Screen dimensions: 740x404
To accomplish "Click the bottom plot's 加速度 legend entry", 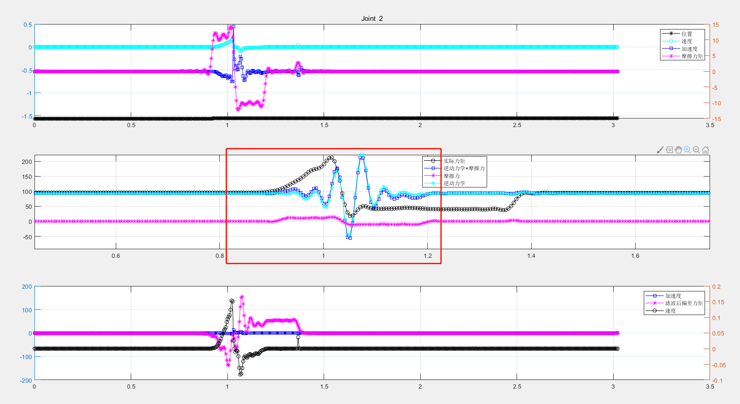I will (x=673, y=296).
